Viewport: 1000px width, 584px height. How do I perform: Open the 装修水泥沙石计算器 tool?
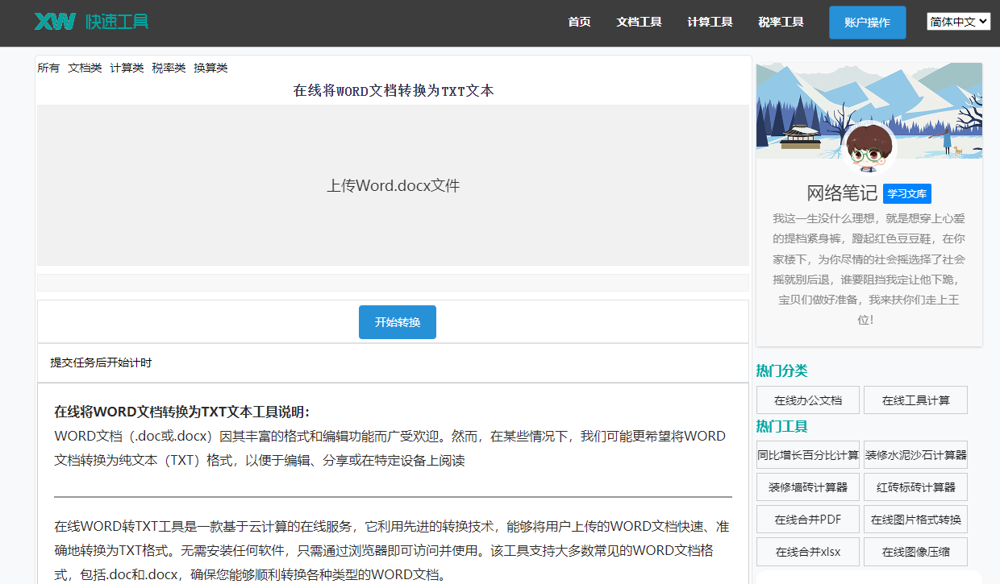[x=915, y=455]
